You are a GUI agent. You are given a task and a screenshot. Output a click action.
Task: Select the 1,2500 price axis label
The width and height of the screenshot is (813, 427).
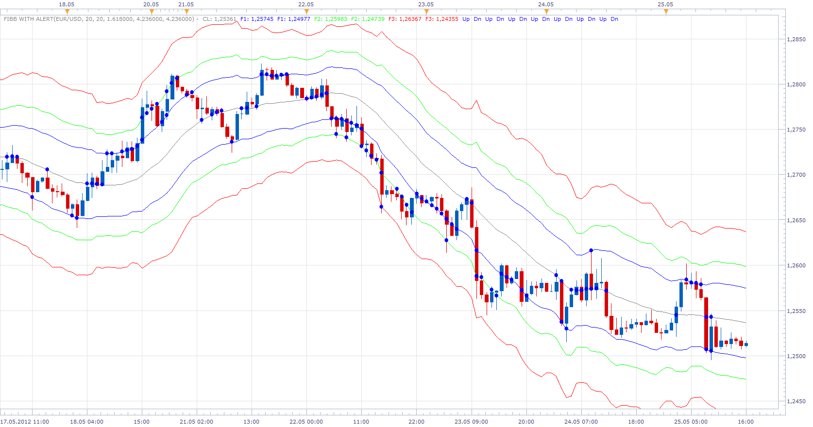pyautogui.click(x=796, y=356)
